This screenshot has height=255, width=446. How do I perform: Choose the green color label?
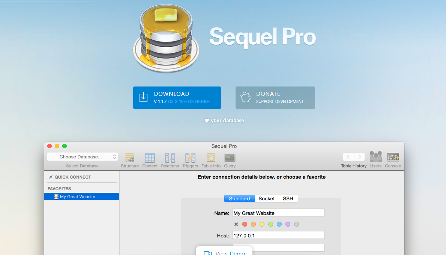271,224
